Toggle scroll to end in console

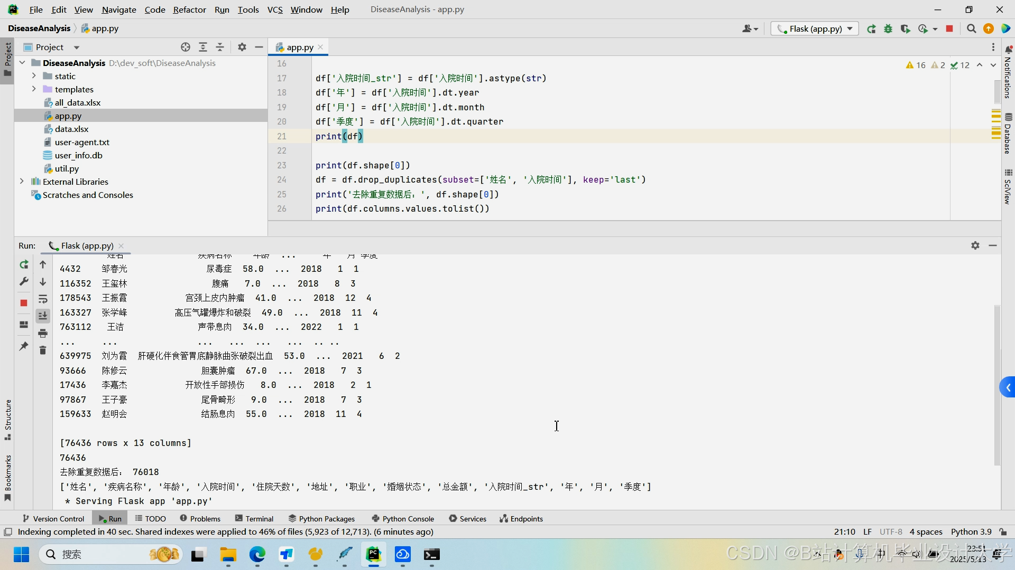(x=43, y=315)
